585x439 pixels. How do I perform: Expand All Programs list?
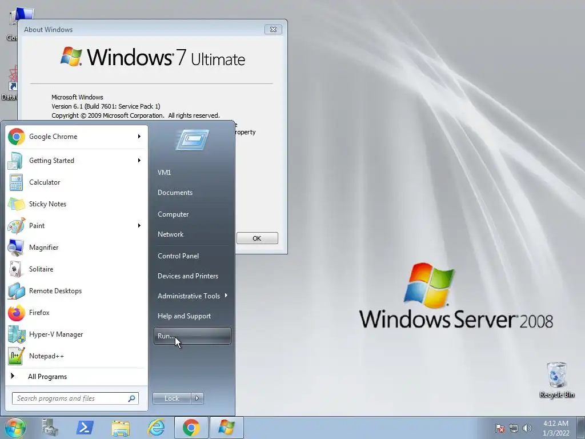click(x=77, y=376)
